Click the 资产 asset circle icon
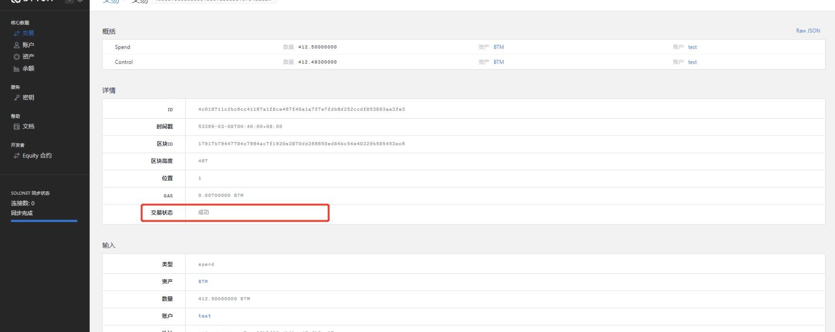835x332 pixels. click(17, 57)
